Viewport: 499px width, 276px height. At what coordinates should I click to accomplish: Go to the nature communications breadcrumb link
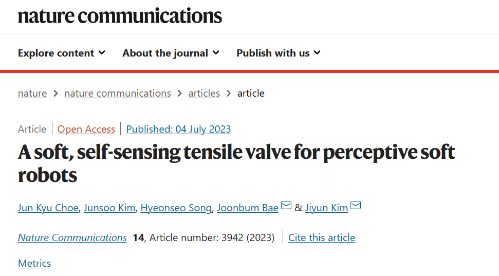point(118,93)
